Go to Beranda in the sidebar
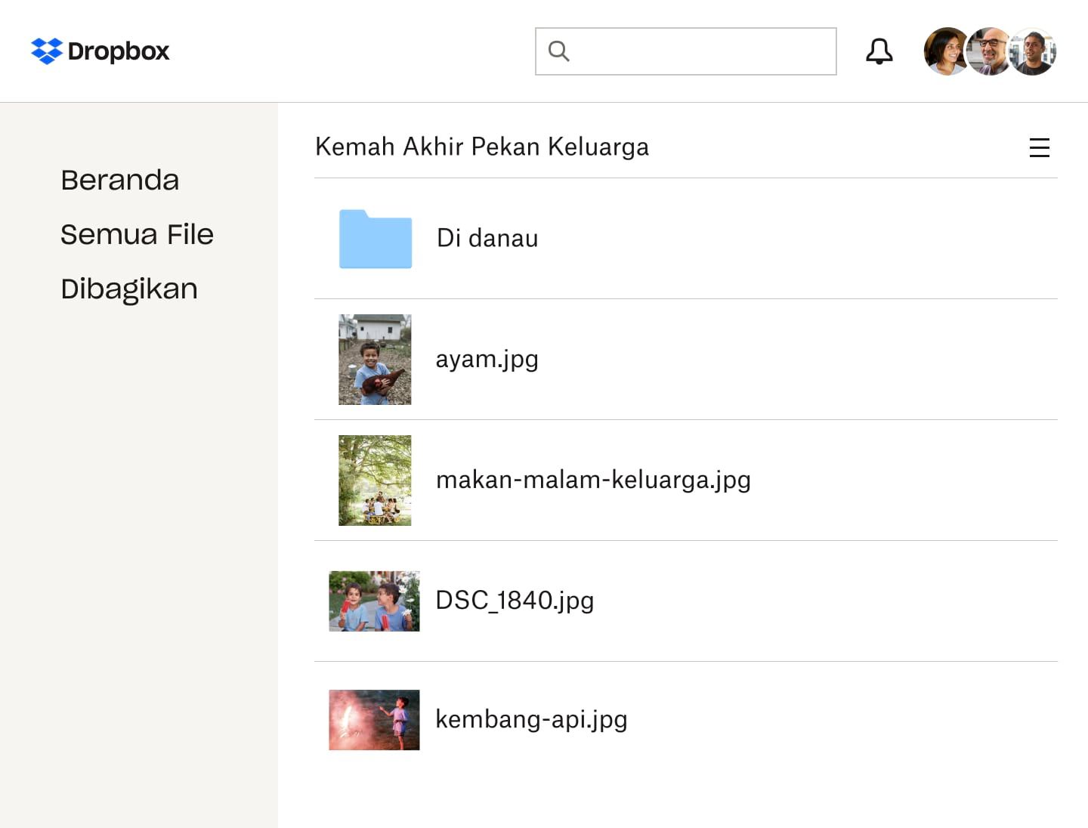Image resolution: width=1088 pixels, height=828 pixels. [119, 180]
